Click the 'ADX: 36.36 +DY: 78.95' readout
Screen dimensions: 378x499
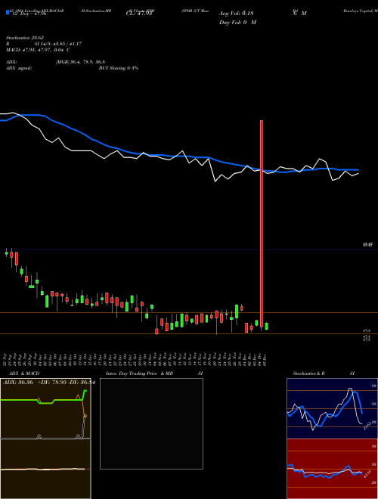(48, 383)
